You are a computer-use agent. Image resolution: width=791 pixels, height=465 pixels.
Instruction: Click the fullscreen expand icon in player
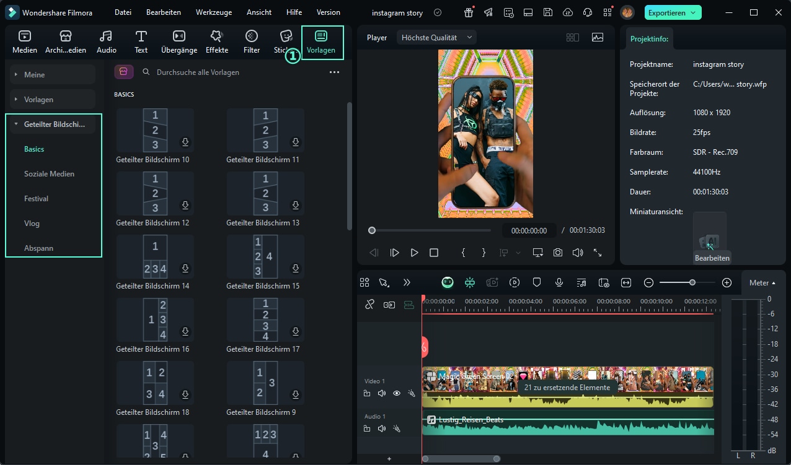click(x=598, y=253)
